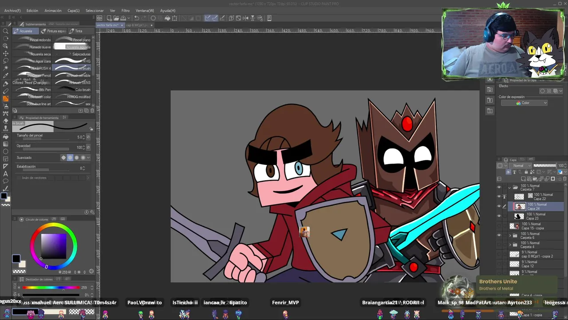The image size is (568, 320).
Task: Expand the Carpeta 6 folder
Action: pos(509,236)
